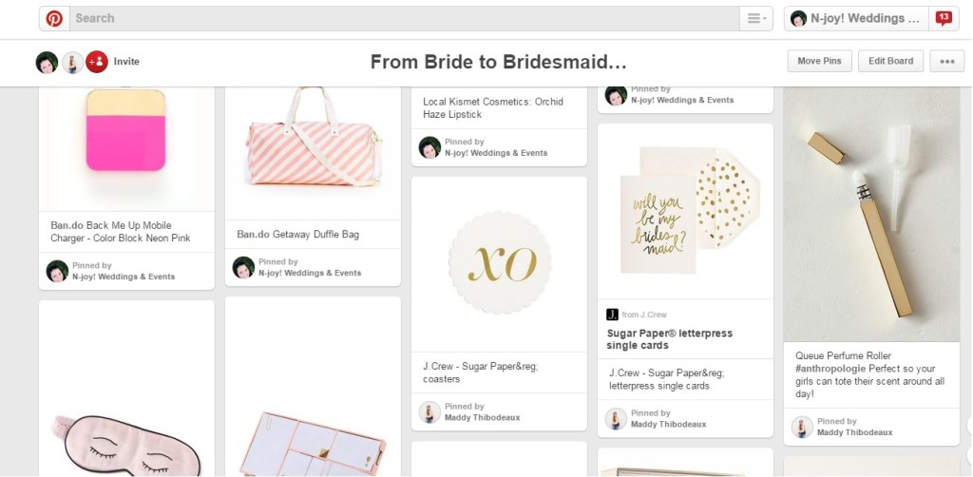Image resolution: width=973 pixels, height=477 pixels.
Task: Click 'Local Kismet Cosmetics: Orchid Haze Lipstick' text
Action: coord(493,108)
